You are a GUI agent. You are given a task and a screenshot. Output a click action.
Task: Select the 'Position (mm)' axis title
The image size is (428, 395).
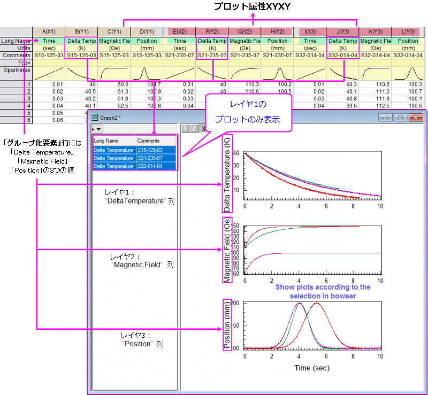pyautogui.click(x=227, y=324)
